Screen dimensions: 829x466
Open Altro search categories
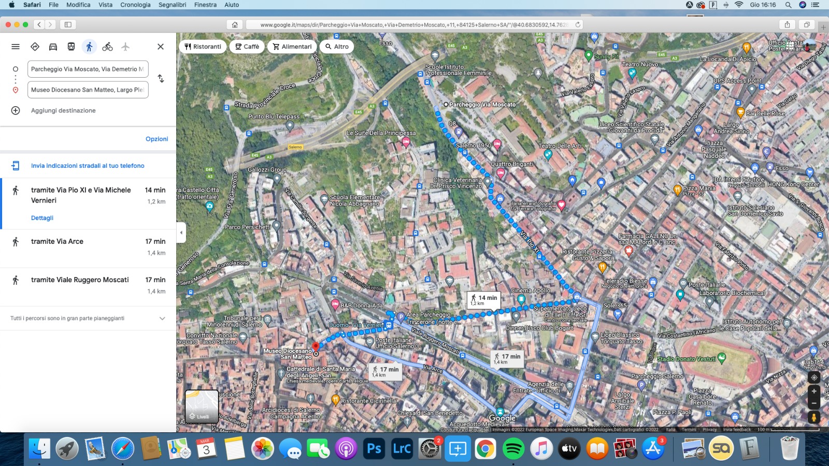click(337, 47)
